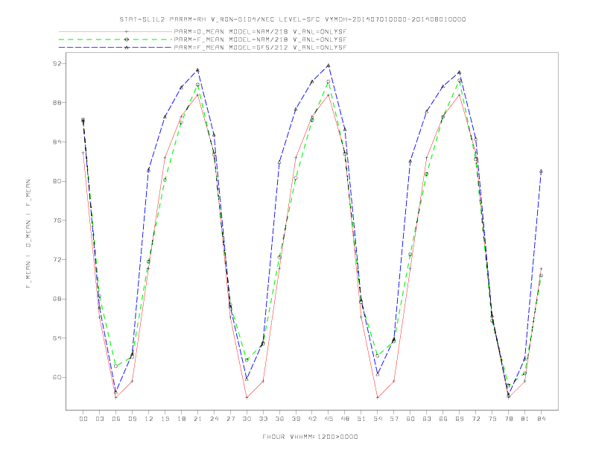590x456 pixels.
Task: Click y-axis tick value 84
Action: tap(57, 142)
